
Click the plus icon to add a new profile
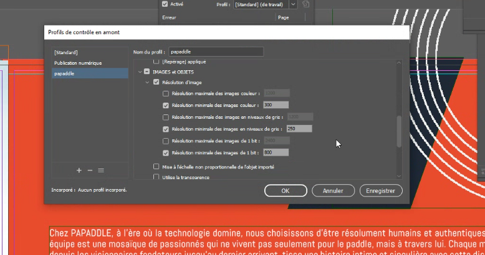79,170
